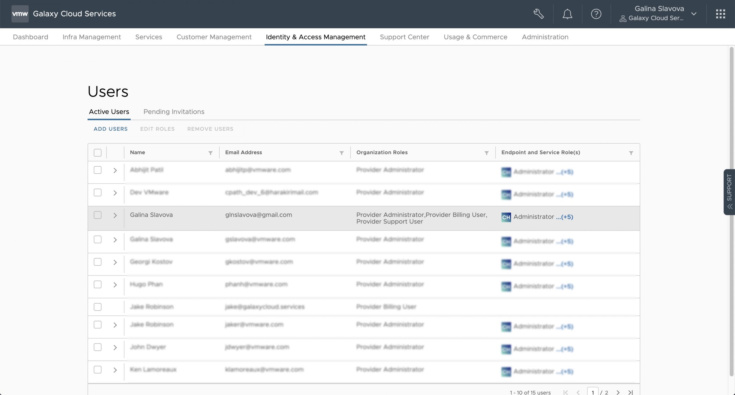
Task: Click the help question mark icon
Action: pyautogui.click(x=596, y=14)
